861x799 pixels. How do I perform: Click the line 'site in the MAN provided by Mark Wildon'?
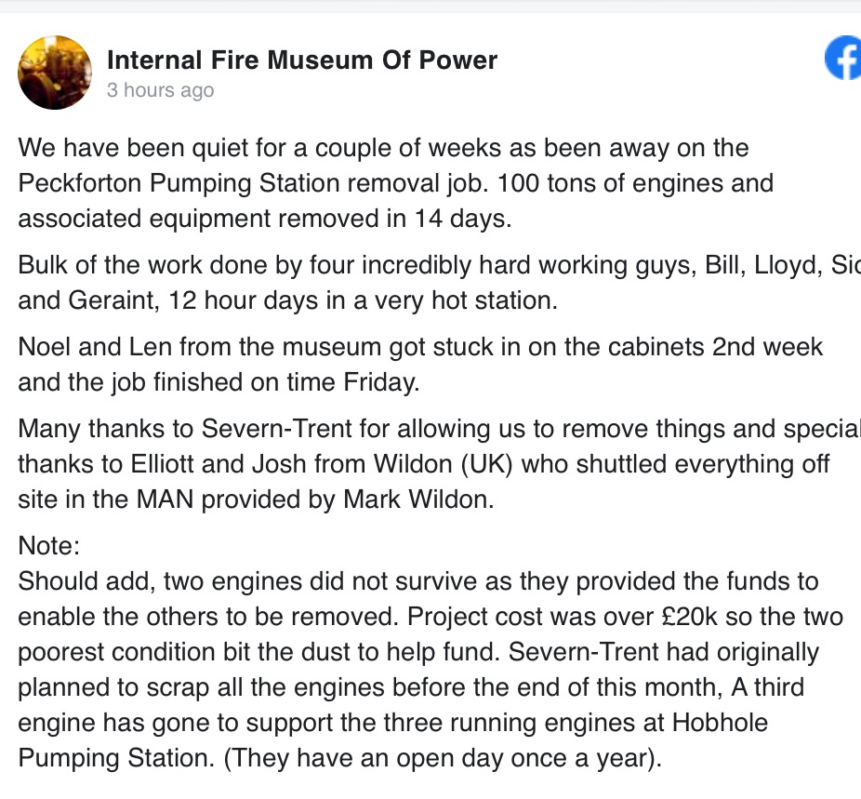point(256,499)
